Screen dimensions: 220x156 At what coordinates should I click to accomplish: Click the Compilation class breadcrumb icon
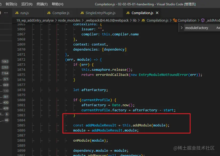[175, 20]
